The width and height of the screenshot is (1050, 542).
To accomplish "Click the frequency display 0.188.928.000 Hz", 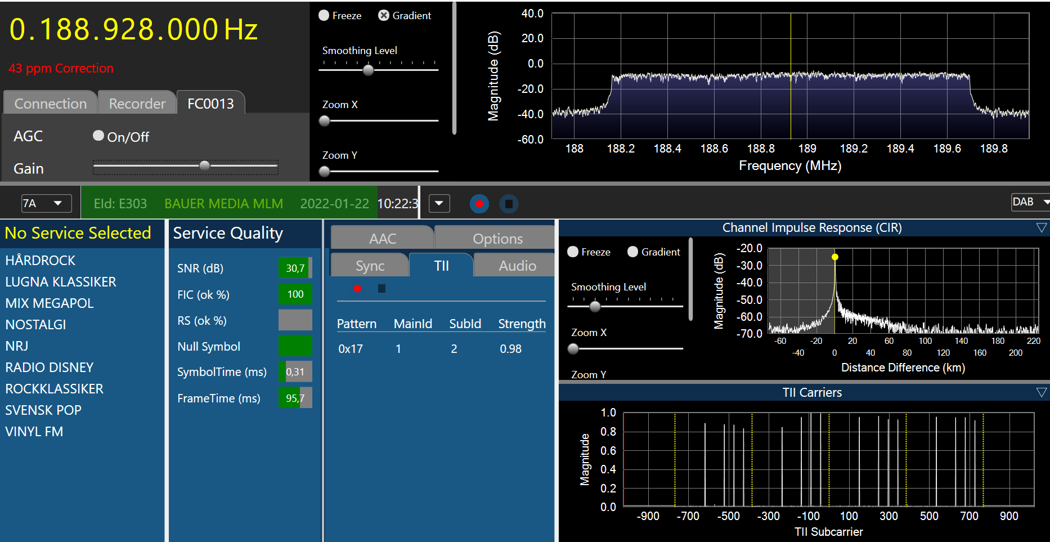I will click(x=133, y=29).
